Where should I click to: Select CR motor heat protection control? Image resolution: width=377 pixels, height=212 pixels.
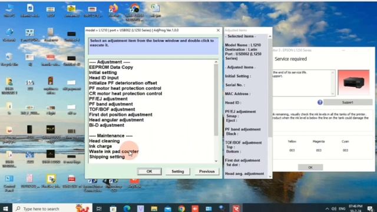point(125,94)
